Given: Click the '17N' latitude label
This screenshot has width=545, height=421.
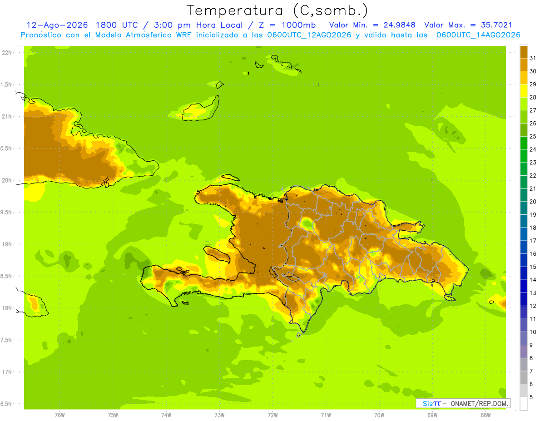Looking at the screenshot, I should pos(7,372).
